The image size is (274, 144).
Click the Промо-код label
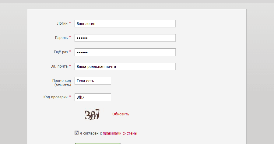(x=61, y=81)
